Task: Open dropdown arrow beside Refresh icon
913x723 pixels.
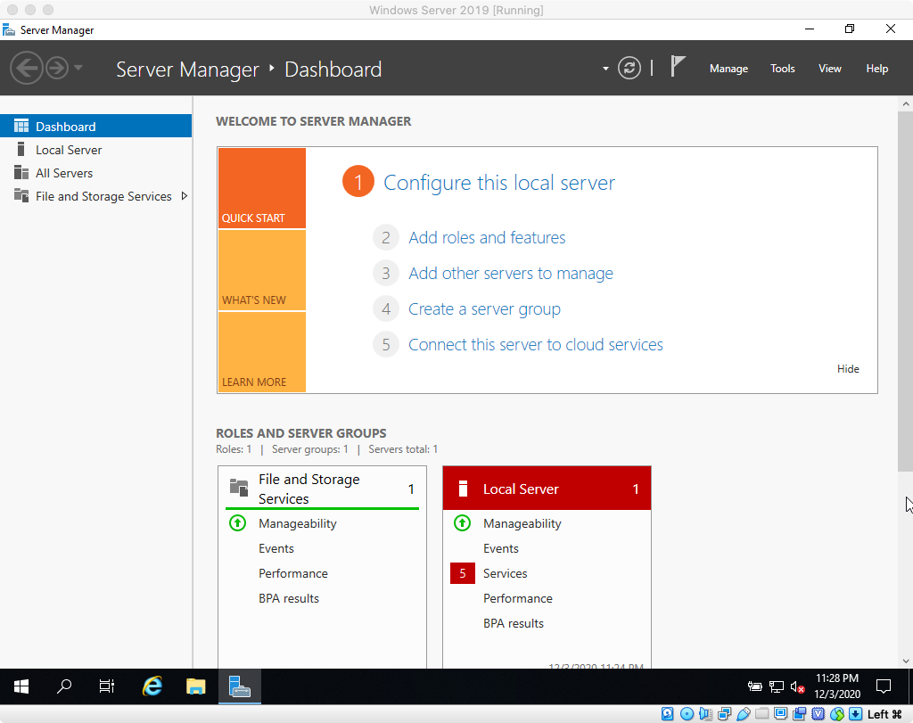Action: pos(605,69)
